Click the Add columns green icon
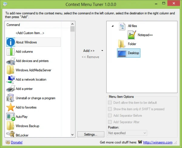 coord(11,52)
